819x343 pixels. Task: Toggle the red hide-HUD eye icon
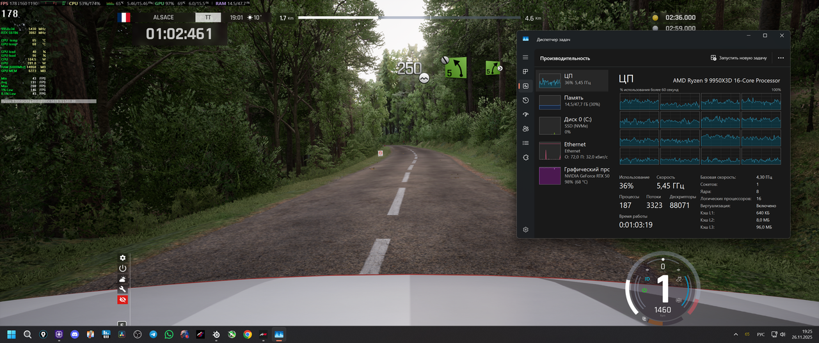123,299
